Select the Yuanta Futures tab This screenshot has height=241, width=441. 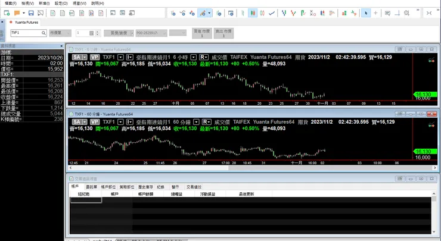click(24, 22)
